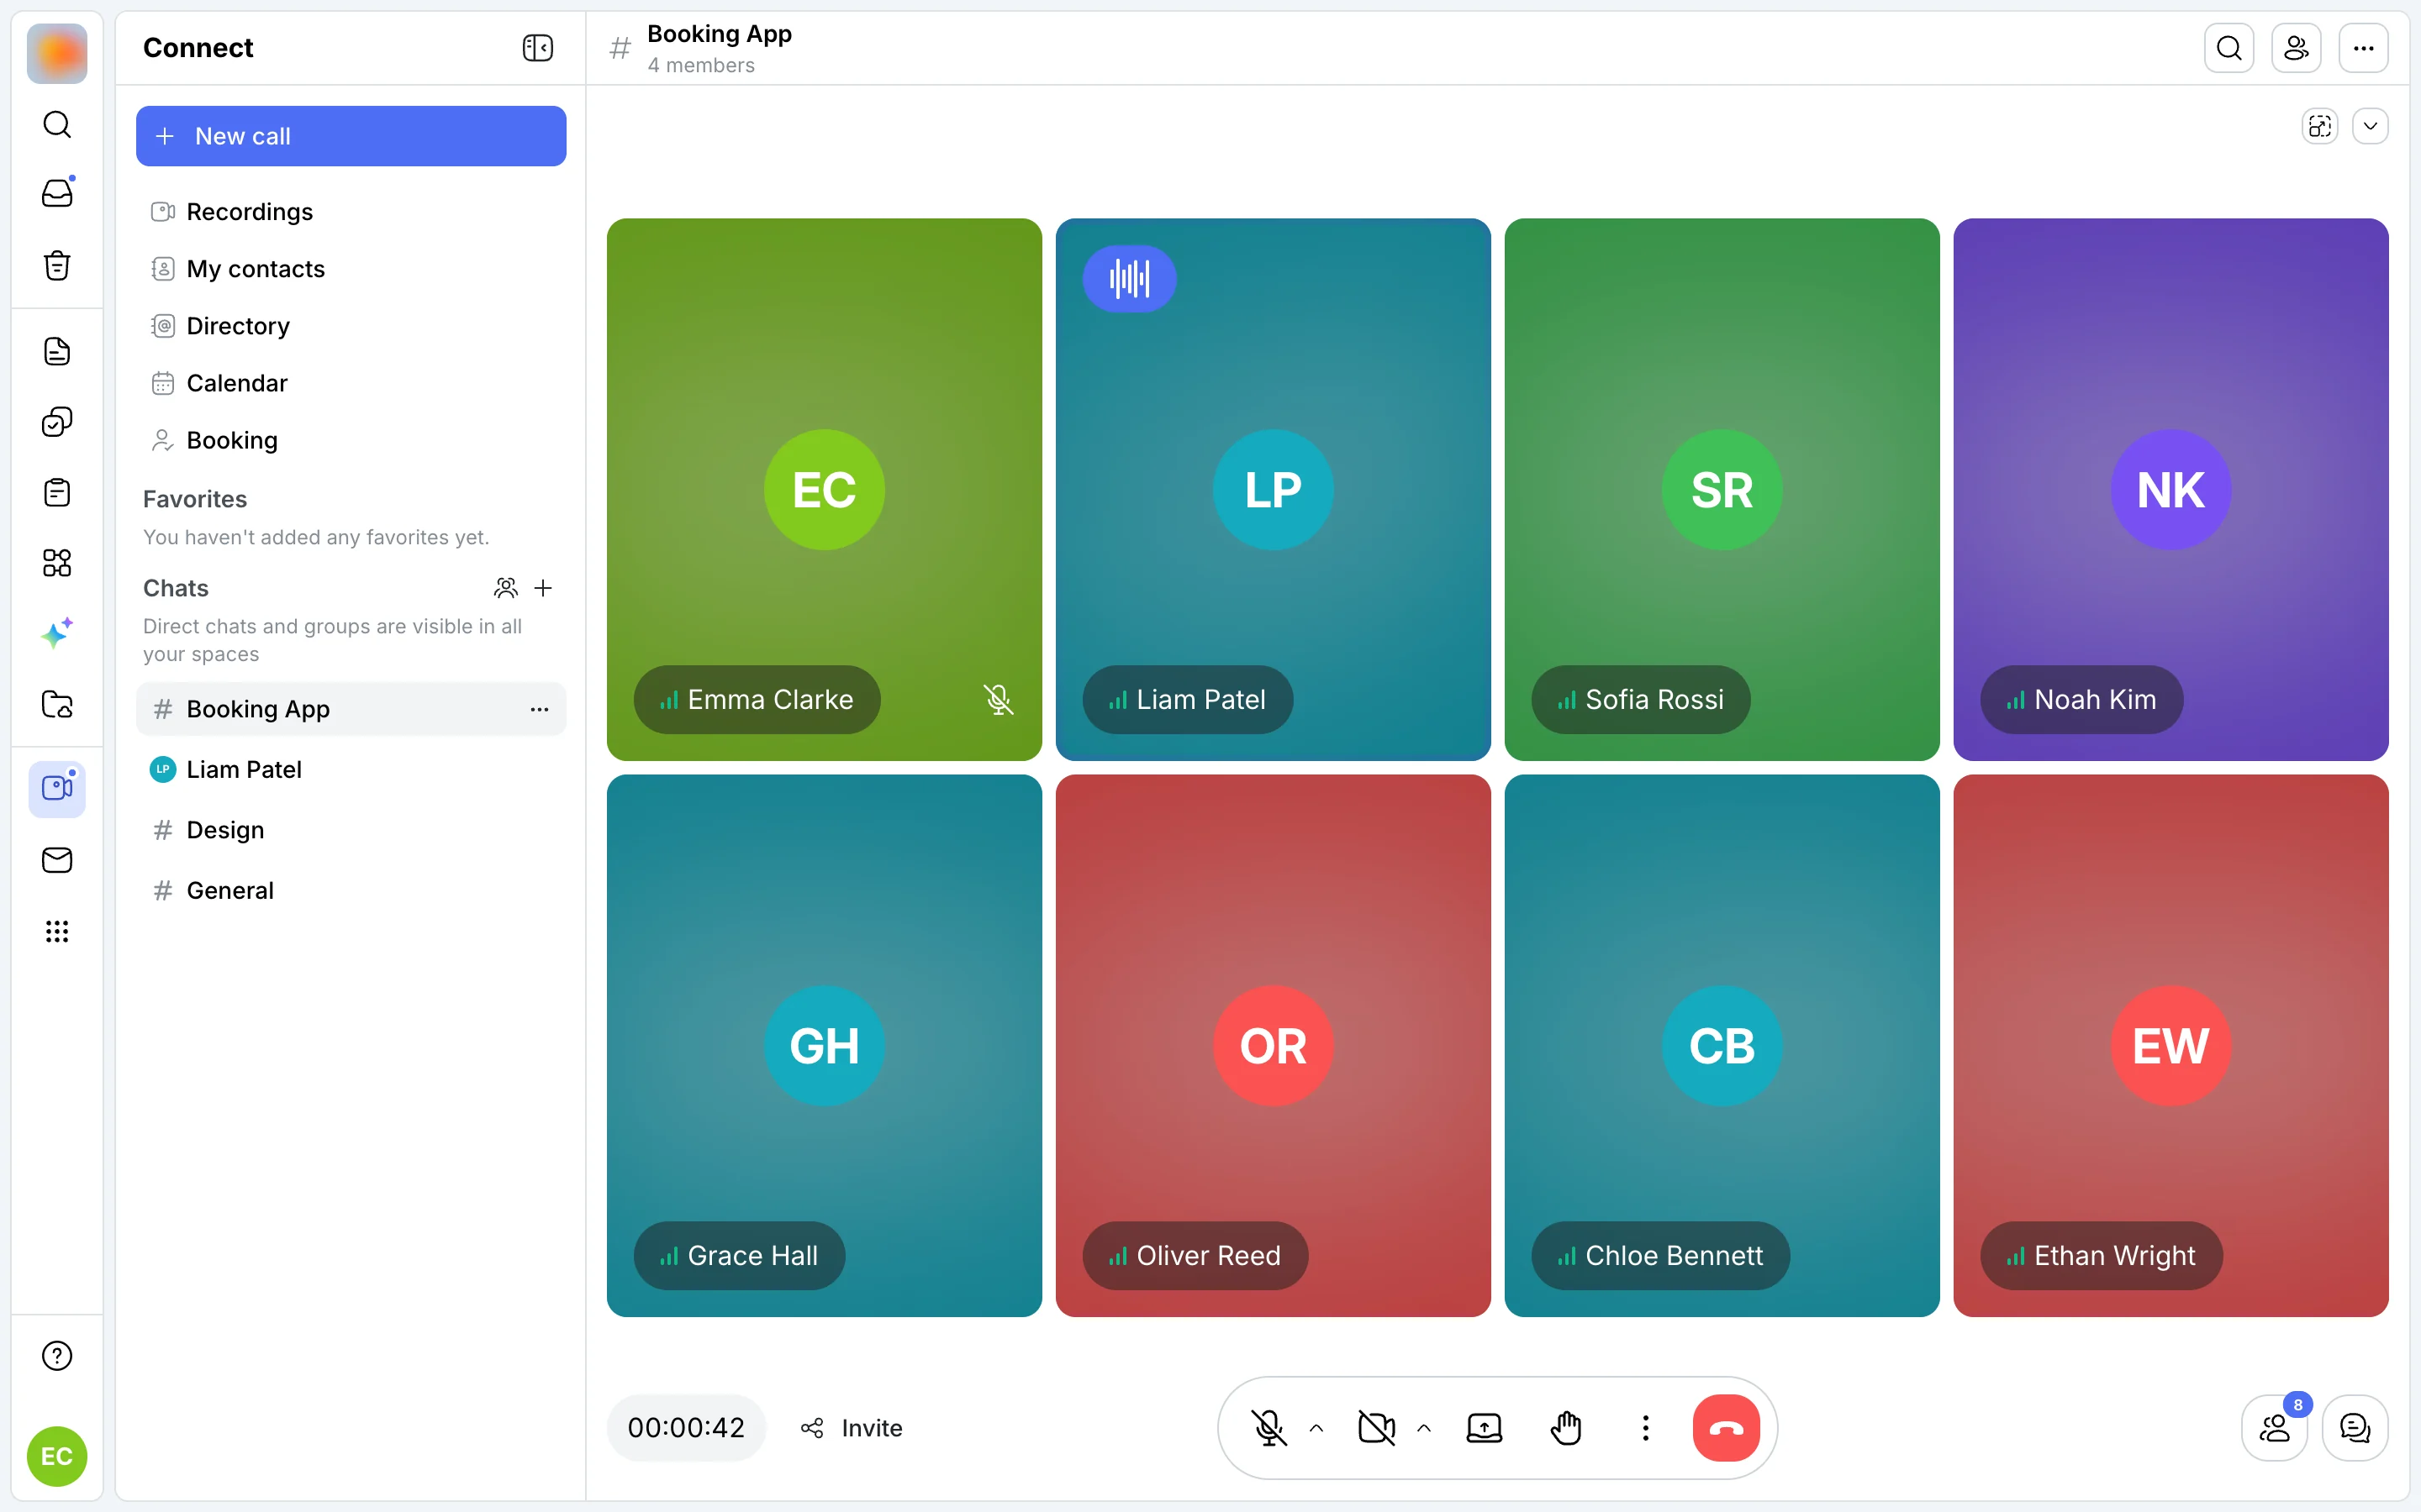Select Ethan Wright's video tile

tap(2170, 1045)
